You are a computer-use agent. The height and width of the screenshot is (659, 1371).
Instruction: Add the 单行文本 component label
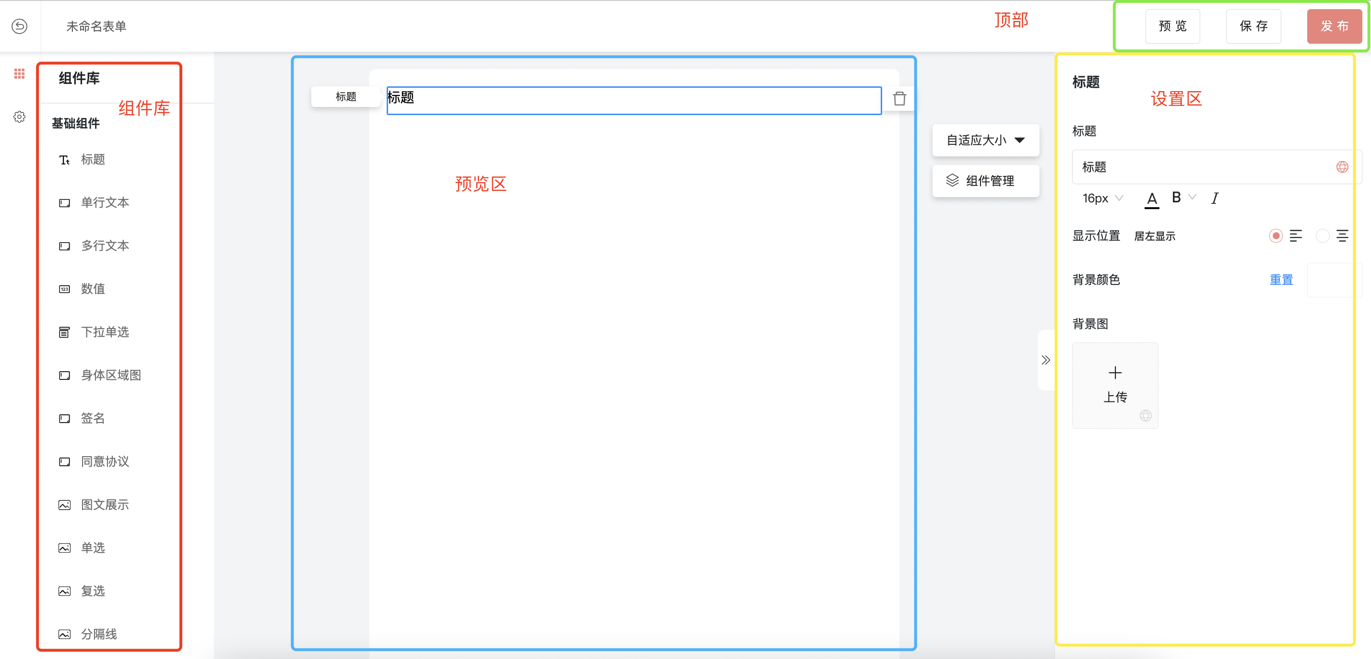point(105,203)
